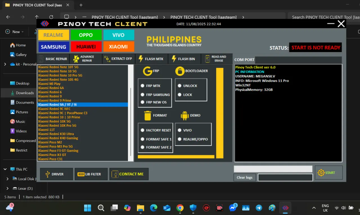Open the FLASH BIN tab
Screen dimensions: 360x215
(184, 59)
